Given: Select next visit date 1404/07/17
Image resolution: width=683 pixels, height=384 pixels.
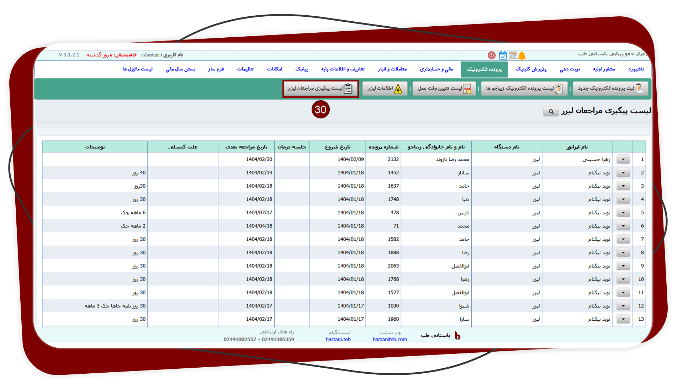Looking at the screenshot, I should [x=259, y=213].
